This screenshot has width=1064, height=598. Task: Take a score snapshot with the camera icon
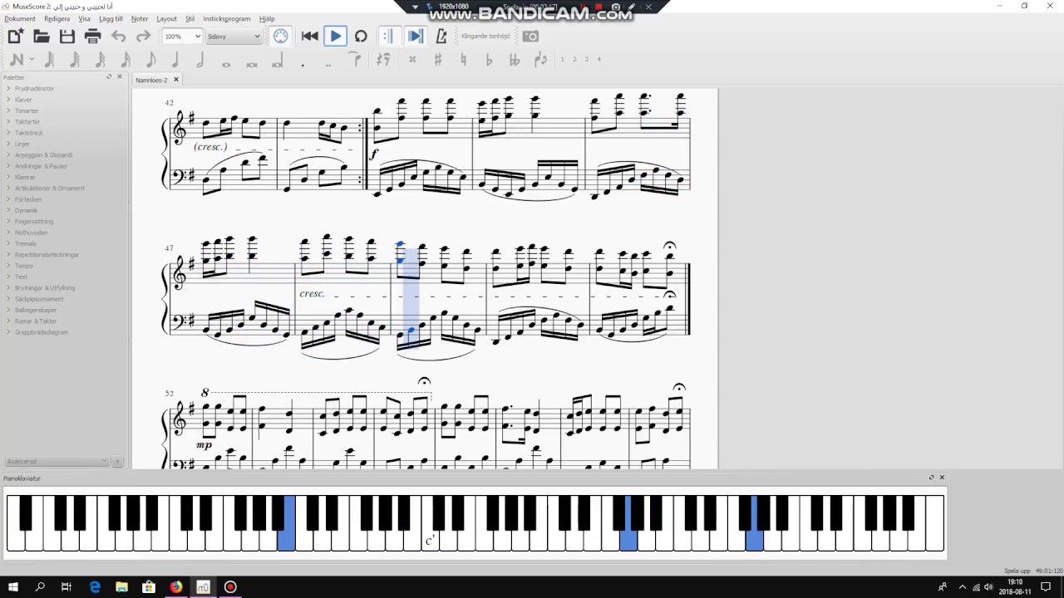(530, 36)
